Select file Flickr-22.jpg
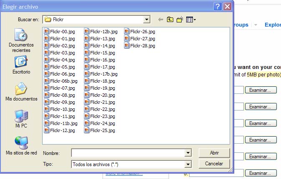Viewport: 281px width, 179px height. (x=100, y=109)
